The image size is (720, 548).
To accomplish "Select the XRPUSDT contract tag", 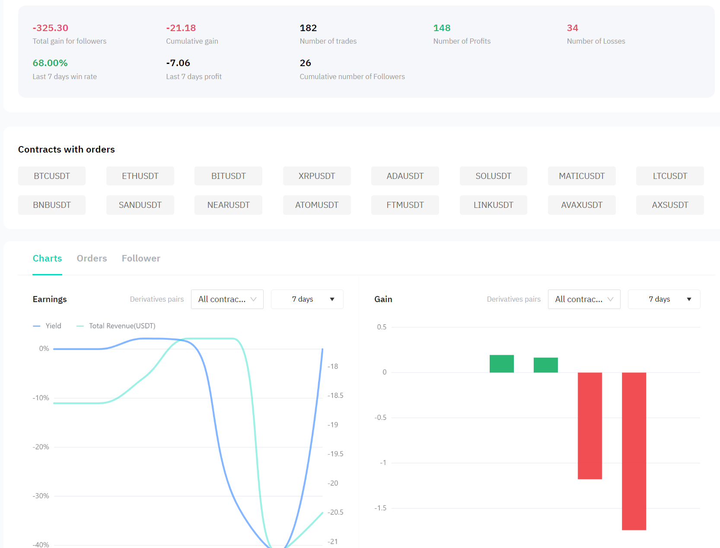I will pyautogui.click(x=317, y=176).
